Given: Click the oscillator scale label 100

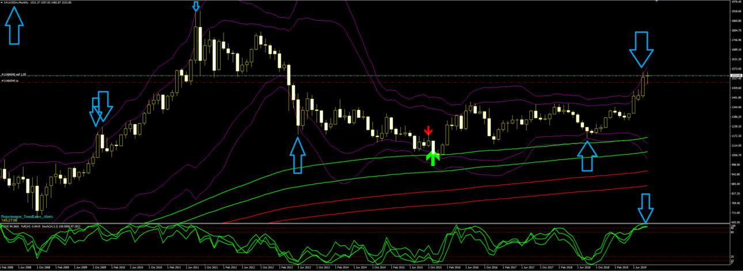Looking at the screenshot, I should [734, 226].
